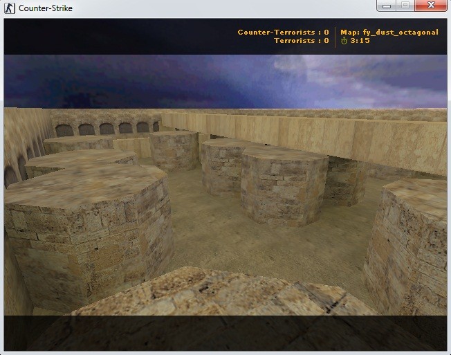Close the Counter-Strike window
The image size is (451, 355).
point(431,6)
